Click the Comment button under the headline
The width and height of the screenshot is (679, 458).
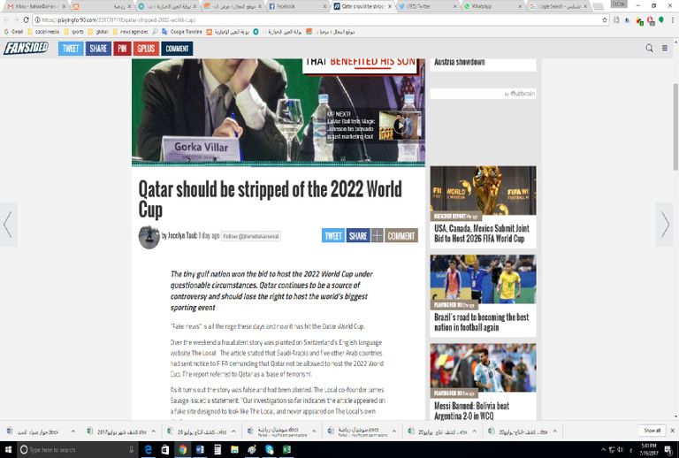[x=401, y=236]
